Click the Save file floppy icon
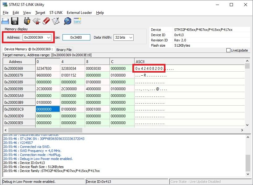The image size is (253, 185). coord(15,21)
